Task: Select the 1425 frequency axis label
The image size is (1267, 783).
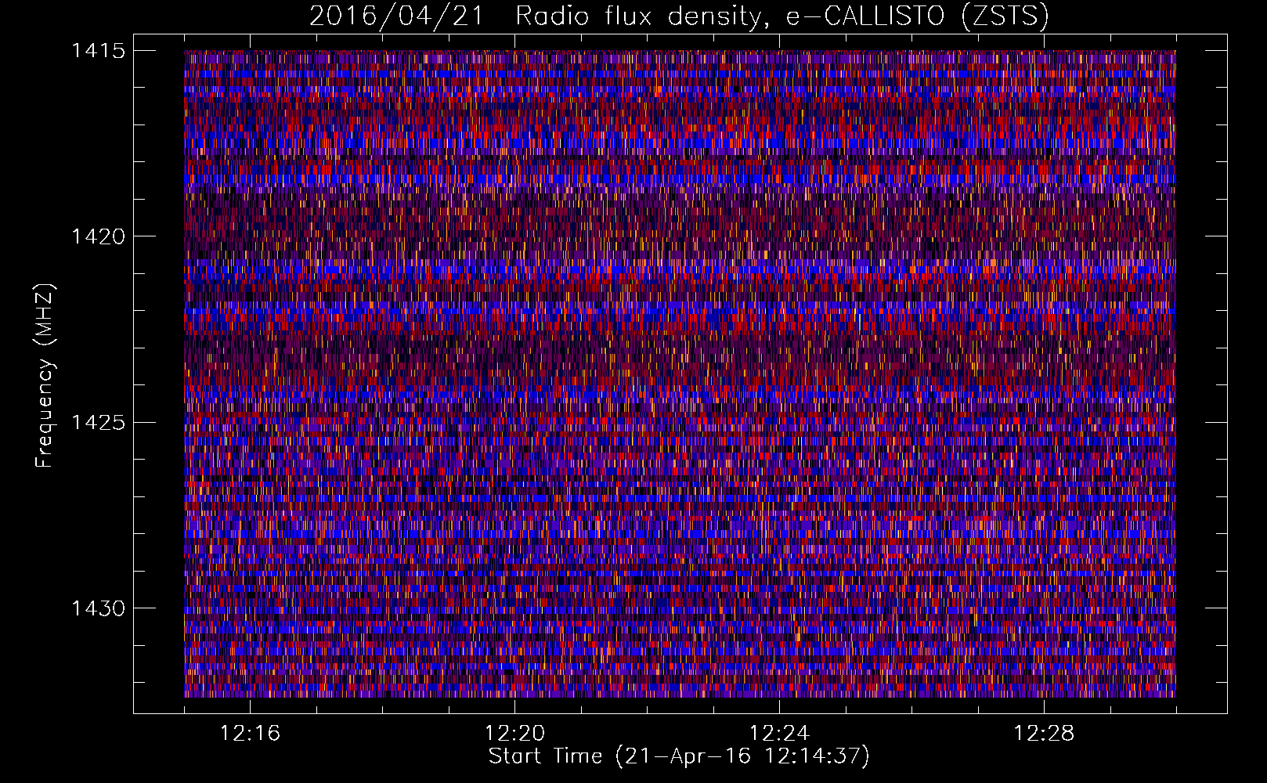Action: click(x=98, y=423)
